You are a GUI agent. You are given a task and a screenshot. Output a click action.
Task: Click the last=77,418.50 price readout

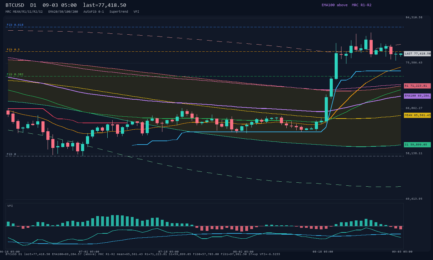[105, 5]
